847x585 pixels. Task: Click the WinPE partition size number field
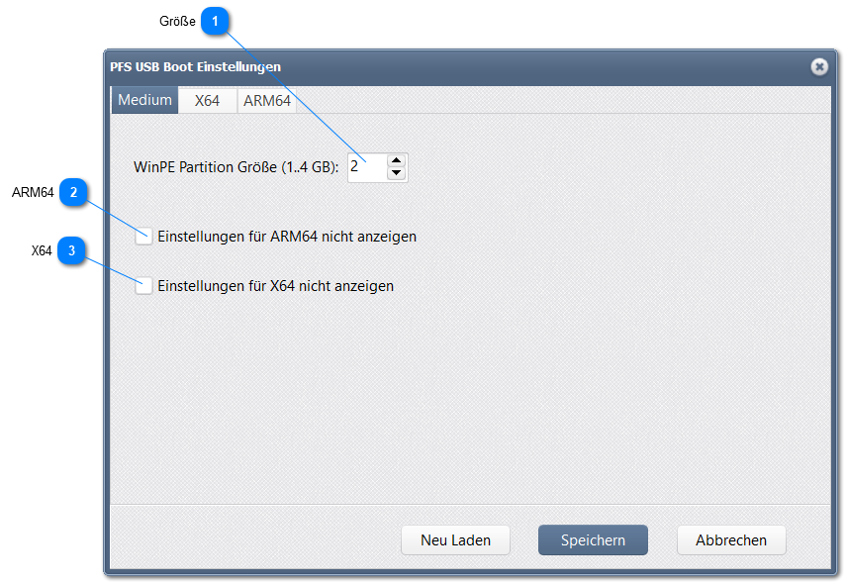[x=366, y=167]
